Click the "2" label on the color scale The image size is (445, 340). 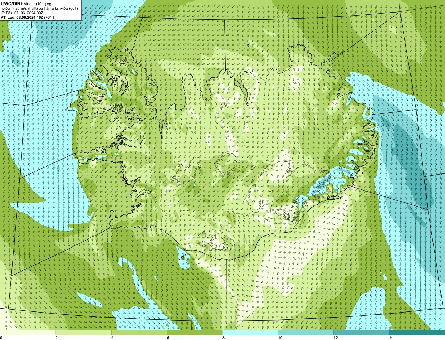(x=56, y=338)
